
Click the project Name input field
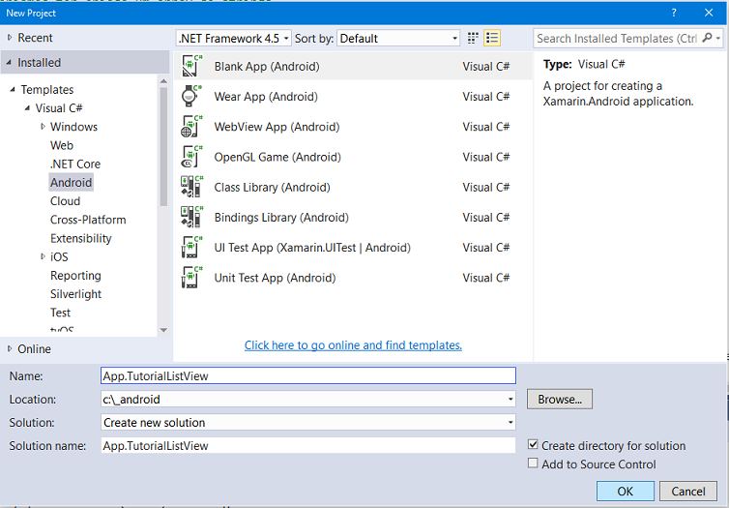[308, 375]
